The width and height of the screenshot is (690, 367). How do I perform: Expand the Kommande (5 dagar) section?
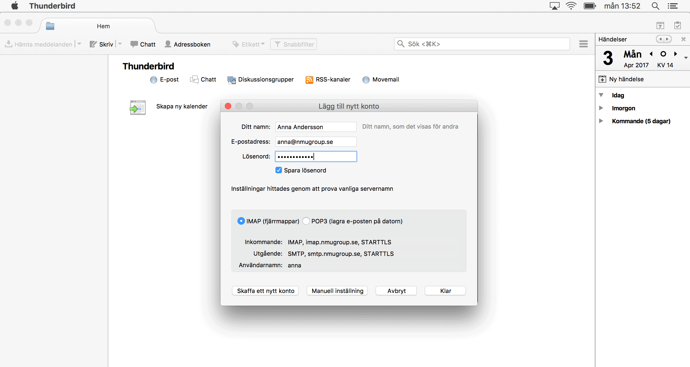(x=601, y=121)
